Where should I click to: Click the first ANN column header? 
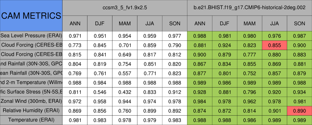(75, 23)
